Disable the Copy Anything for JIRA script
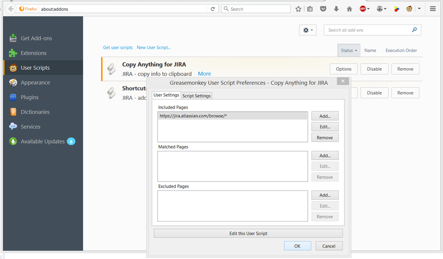Viewport: 443px width, 259px height. pyautogui.click(x=374, y=69)
